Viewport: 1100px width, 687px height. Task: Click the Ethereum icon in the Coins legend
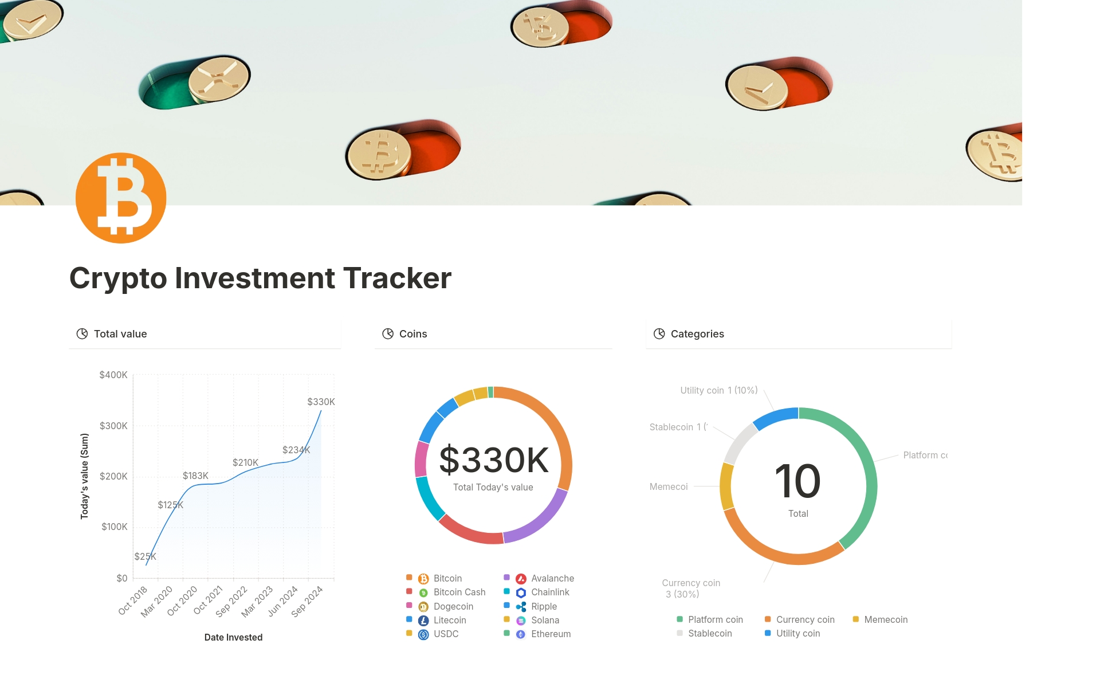coord(521,634)
